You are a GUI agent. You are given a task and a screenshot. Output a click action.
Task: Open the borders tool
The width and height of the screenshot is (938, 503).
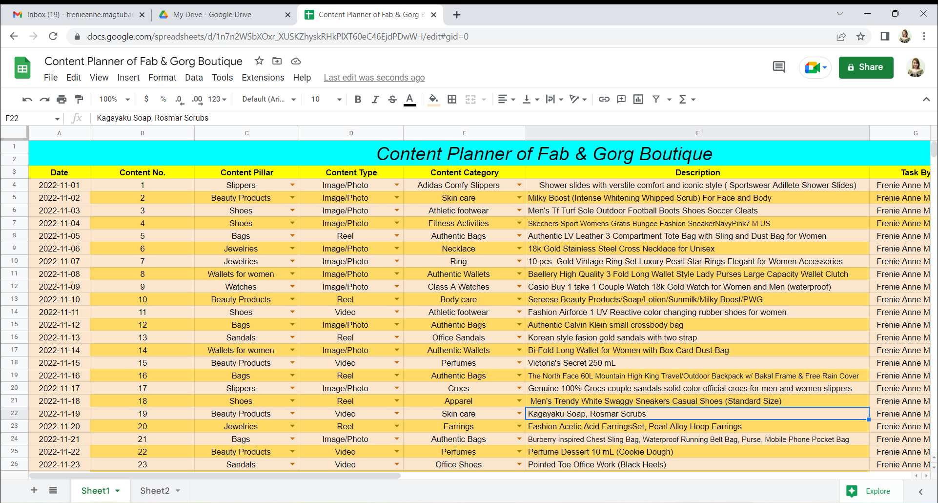point(452,99)
